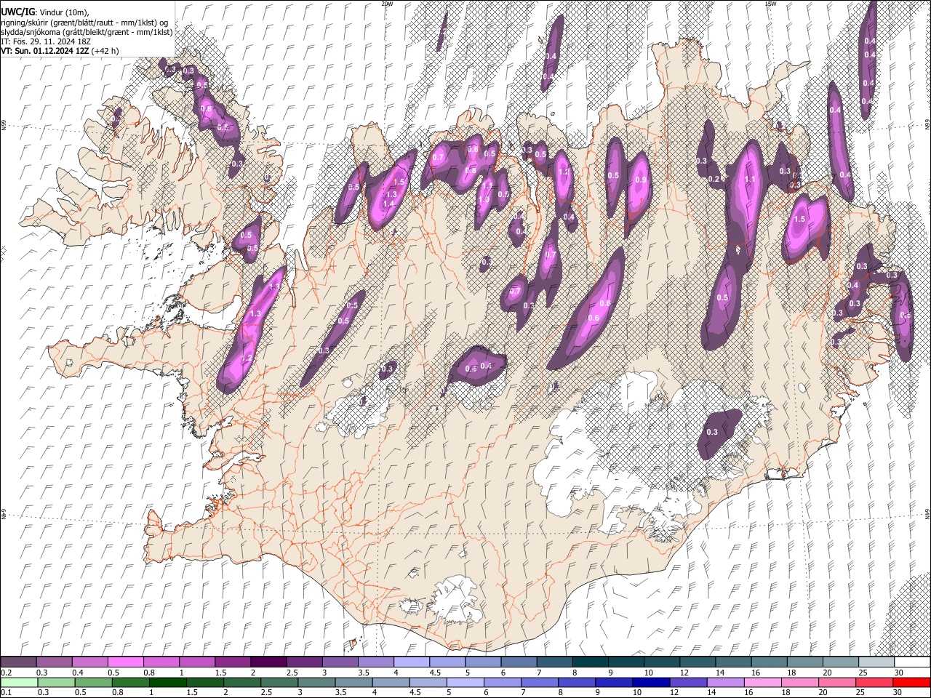Viewport: 931px width, 698px height.
Task: Select the crimson swatch between 25 and 30 in rain scale
Action: [x=874, y=682]
